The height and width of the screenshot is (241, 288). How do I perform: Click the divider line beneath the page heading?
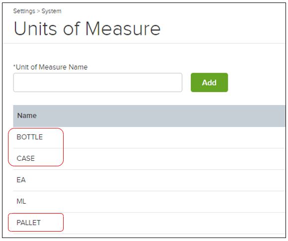click(144, 43)
